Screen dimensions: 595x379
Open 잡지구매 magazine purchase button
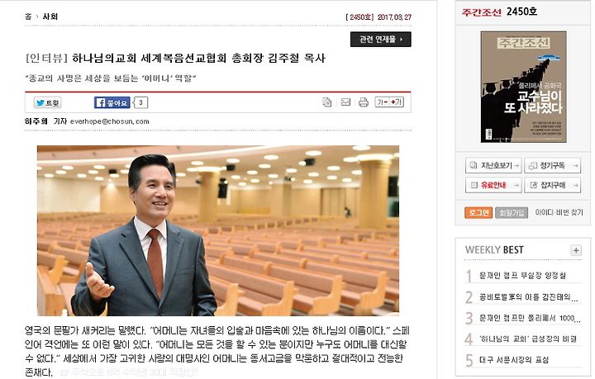coord(553,185)
